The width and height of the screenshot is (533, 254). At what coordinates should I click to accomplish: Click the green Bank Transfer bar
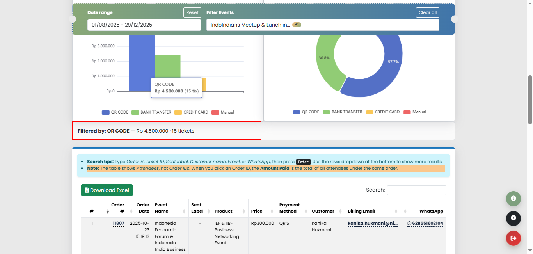(x=167, y=66)
